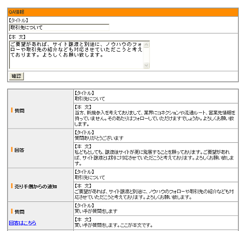246x231 pixels.
Task: Click the orange marker beside the last 質問
Action: click(12, 211)
